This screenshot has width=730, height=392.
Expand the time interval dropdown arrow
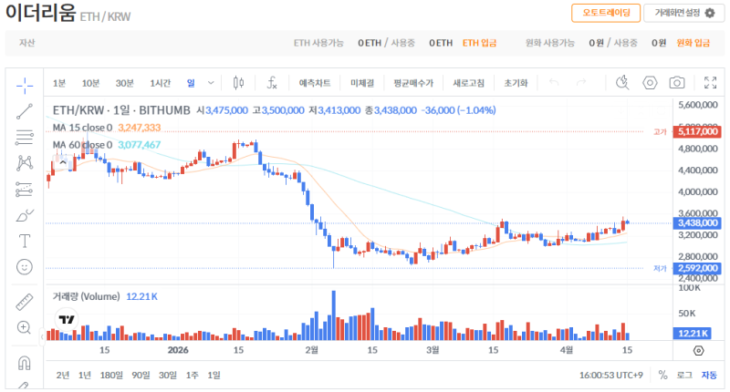click(211, 83)
